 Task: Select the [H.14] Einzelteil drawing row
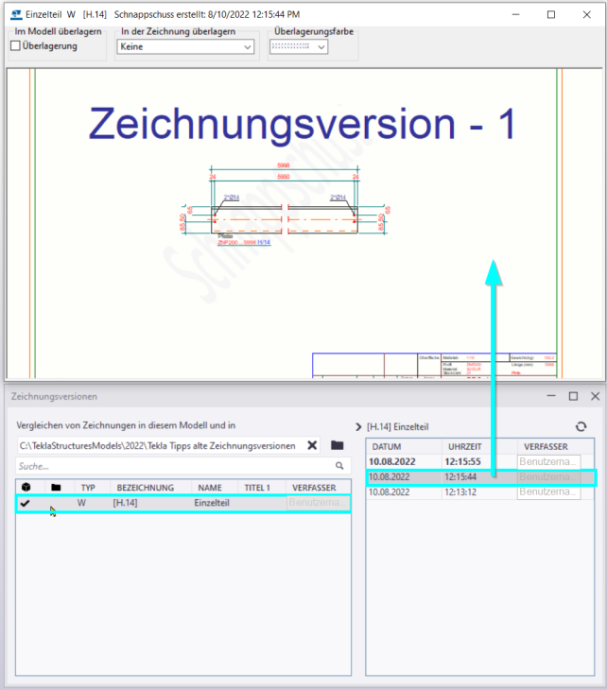(x=183, y=503)
